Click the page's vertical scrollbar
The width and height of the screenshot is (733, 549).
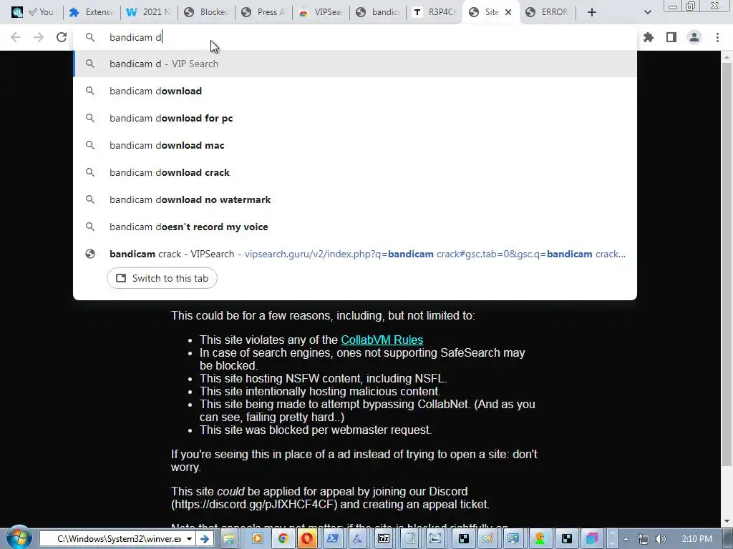pos(727,264)
